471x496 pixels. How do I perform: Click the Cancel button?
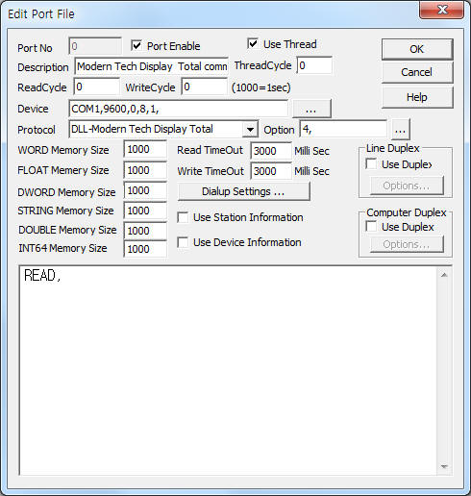click(x=417, y=72)
